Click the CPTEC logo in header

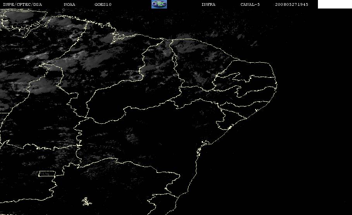[x=159, y=4]
